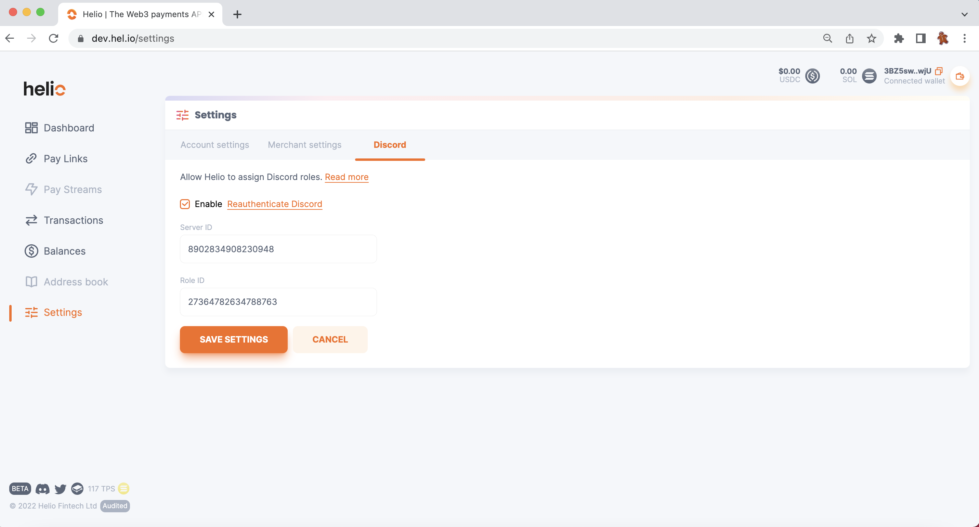Copy the connected wallet address
The height and width of the screenshot is (527, 979).
pos(939,71)
